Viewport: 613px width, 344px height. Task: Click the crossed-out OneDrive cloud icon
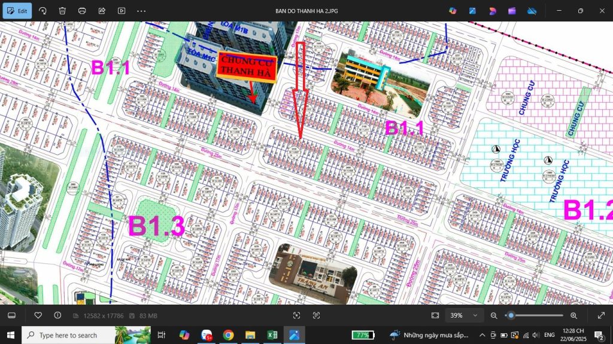(532, 11)
